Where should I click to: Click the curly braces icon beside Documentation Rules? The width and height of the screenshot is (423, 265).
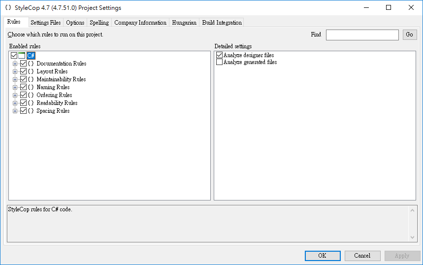(31, 64)
